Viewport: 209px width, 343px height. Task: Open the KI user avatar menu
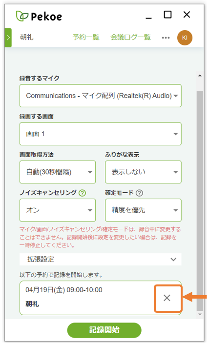point(185,38)
